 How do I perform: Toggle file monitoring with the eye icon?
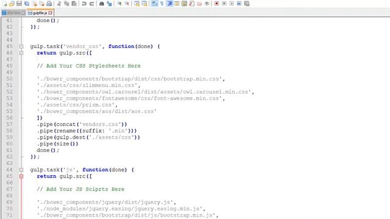[x=207, y=4]
